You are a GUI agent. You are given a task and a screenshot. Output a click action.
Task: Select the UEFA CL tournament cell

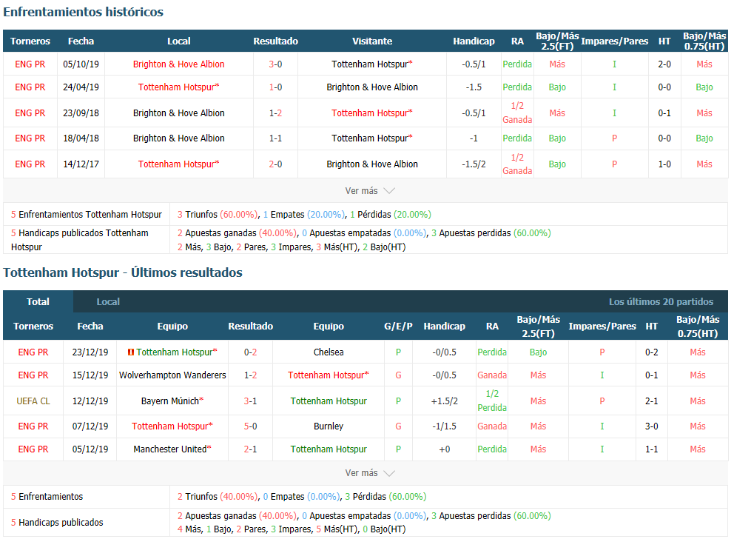point(33,401)
